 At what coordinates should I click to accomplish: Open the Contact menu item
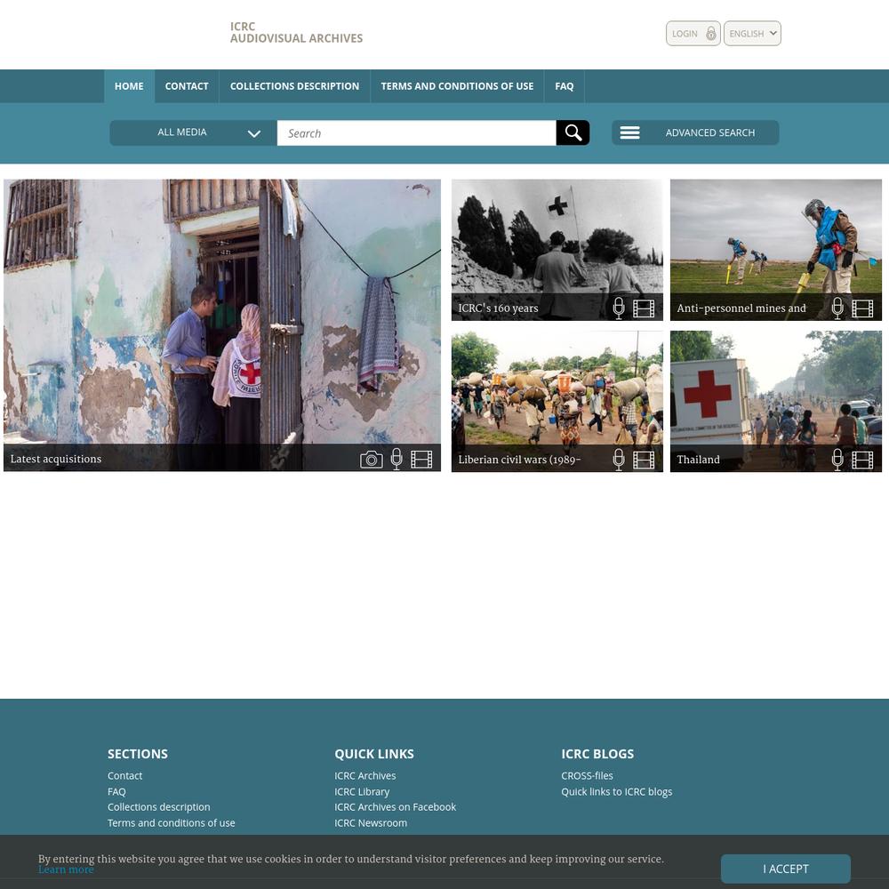187,86
